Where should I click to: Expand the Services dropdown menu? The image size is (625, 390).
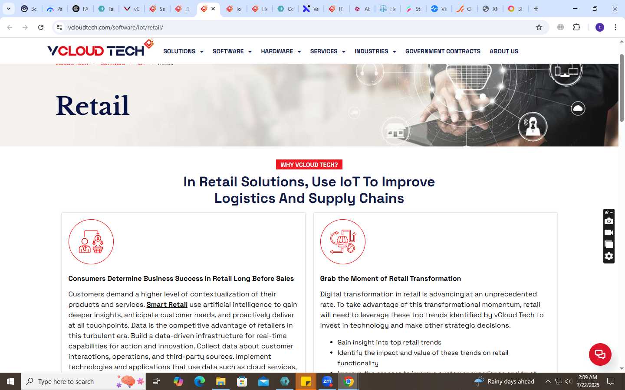[x=328, y=51]
